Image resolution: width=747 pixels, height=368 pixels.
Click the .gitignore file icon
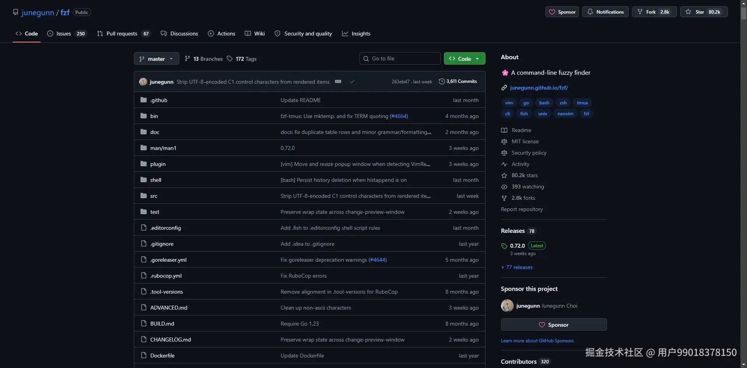[144, 243]
